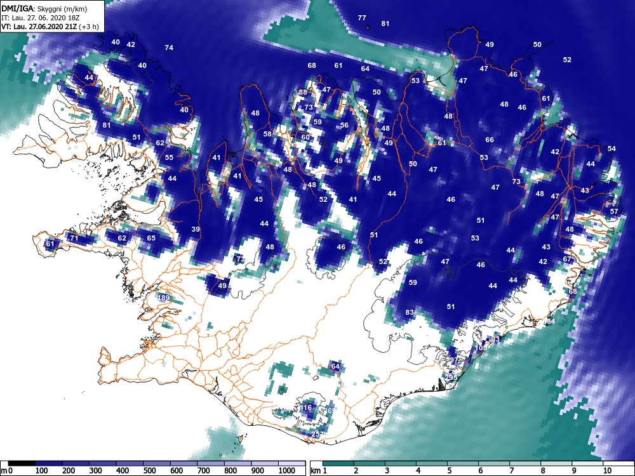The height and width of the screenshot is (476, 635).
Task: Click the '10' label in the kilometer legend
Action: pyautogui.click(x=606, y=470)
